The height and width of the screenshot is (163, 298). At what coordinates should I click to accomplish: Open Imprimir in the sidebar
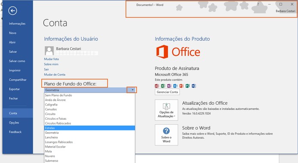(x=18, y=70)
